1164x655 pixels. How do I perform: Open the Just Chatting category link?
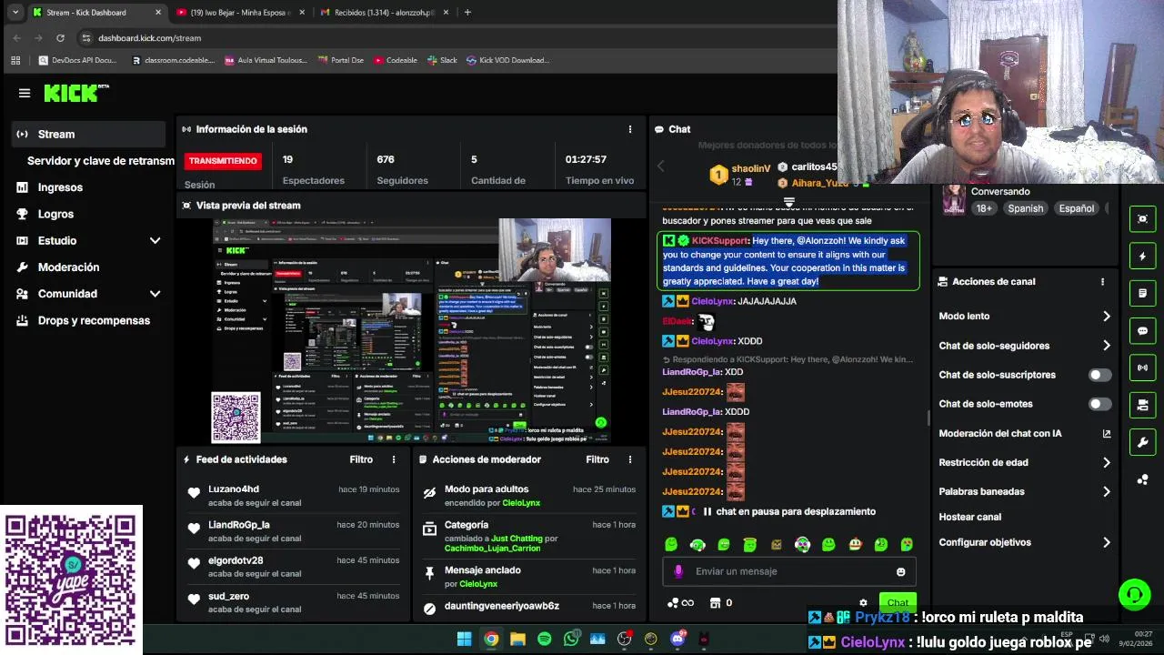pyautogui.click(x=517, y=539)
